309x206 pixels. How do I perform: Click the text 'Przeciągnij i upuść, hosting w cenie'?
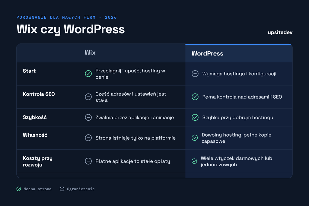click(130, 74)
